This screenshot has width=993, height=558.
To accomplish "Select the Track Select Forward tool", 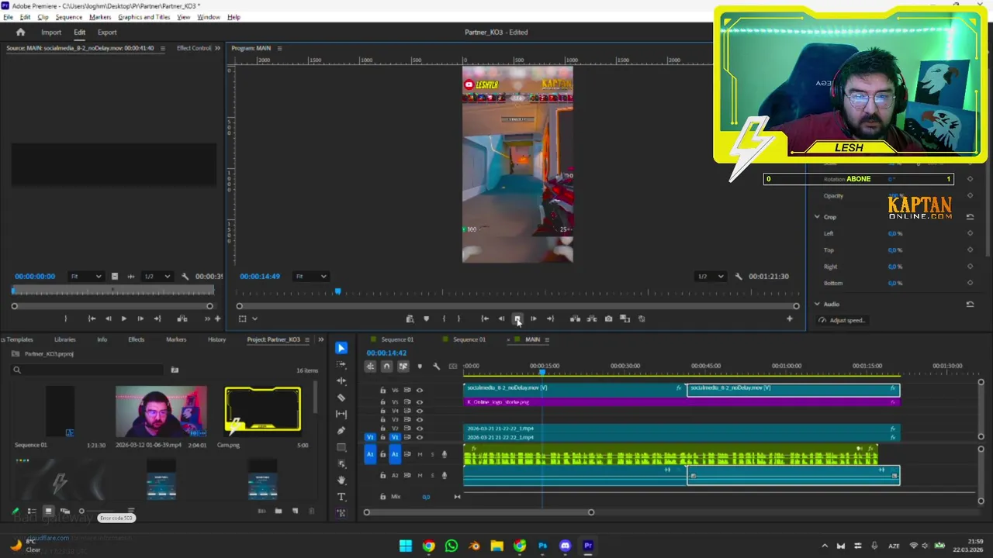I will [x=341, y=364].
